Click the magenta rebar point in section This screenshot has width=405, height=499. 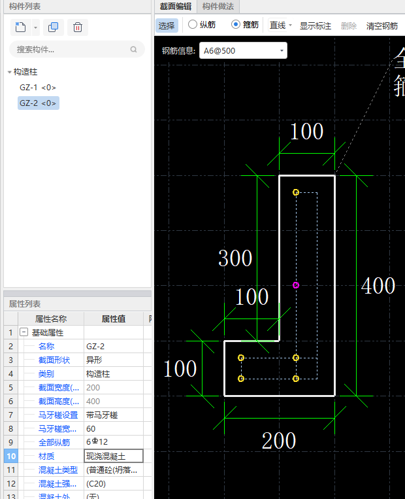(296, 285)
